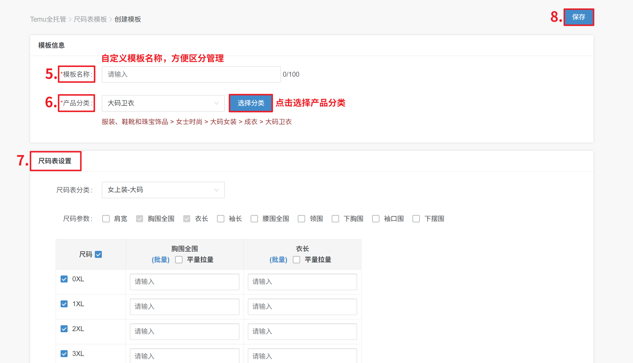This screenshot has height=363, width=633.
Task: Open the 尺码表模板 breadcrumb link
Action: tap(90, 19)
